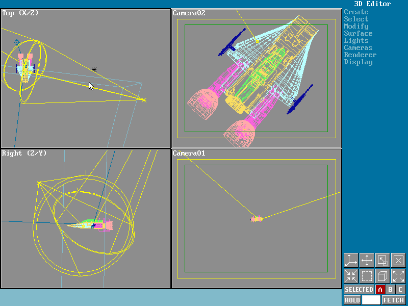Select the Pan four-arrow icon
408x306 pixels.
pyautogui.click(x=367, y=260)
